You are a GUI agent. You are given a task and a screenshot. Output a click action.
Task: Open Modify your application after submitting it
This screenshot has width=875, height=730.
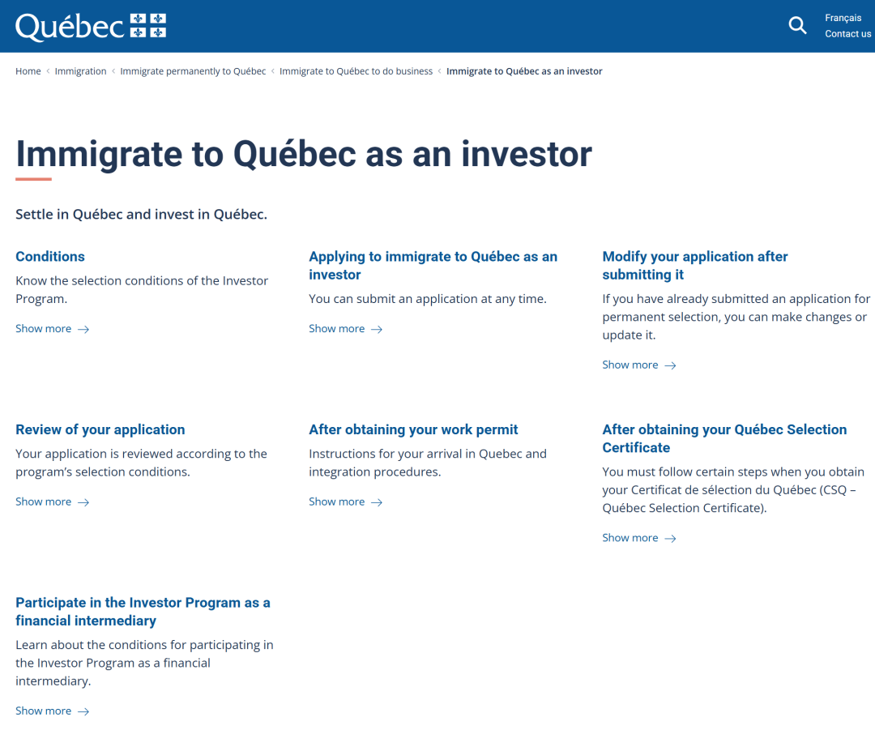(x=694, y=266)
